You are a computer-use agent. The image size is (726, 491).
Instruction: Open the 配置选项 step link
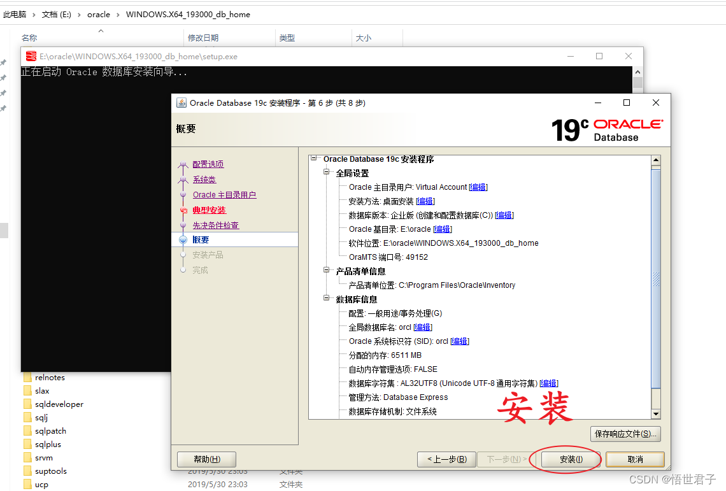pos(208,164)
